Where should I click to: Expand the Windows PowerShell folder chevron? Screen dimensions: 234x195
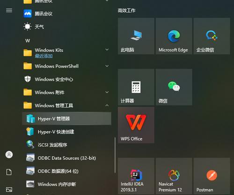pyautogui.click(x=107, y=66)
